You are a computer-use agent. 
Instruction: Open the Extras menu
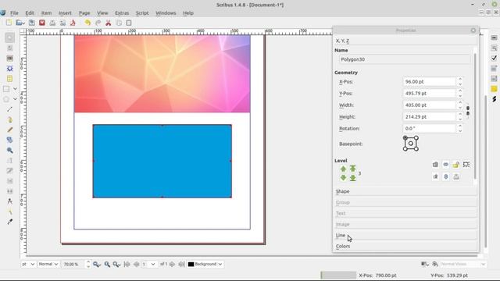tap(122, 13)
